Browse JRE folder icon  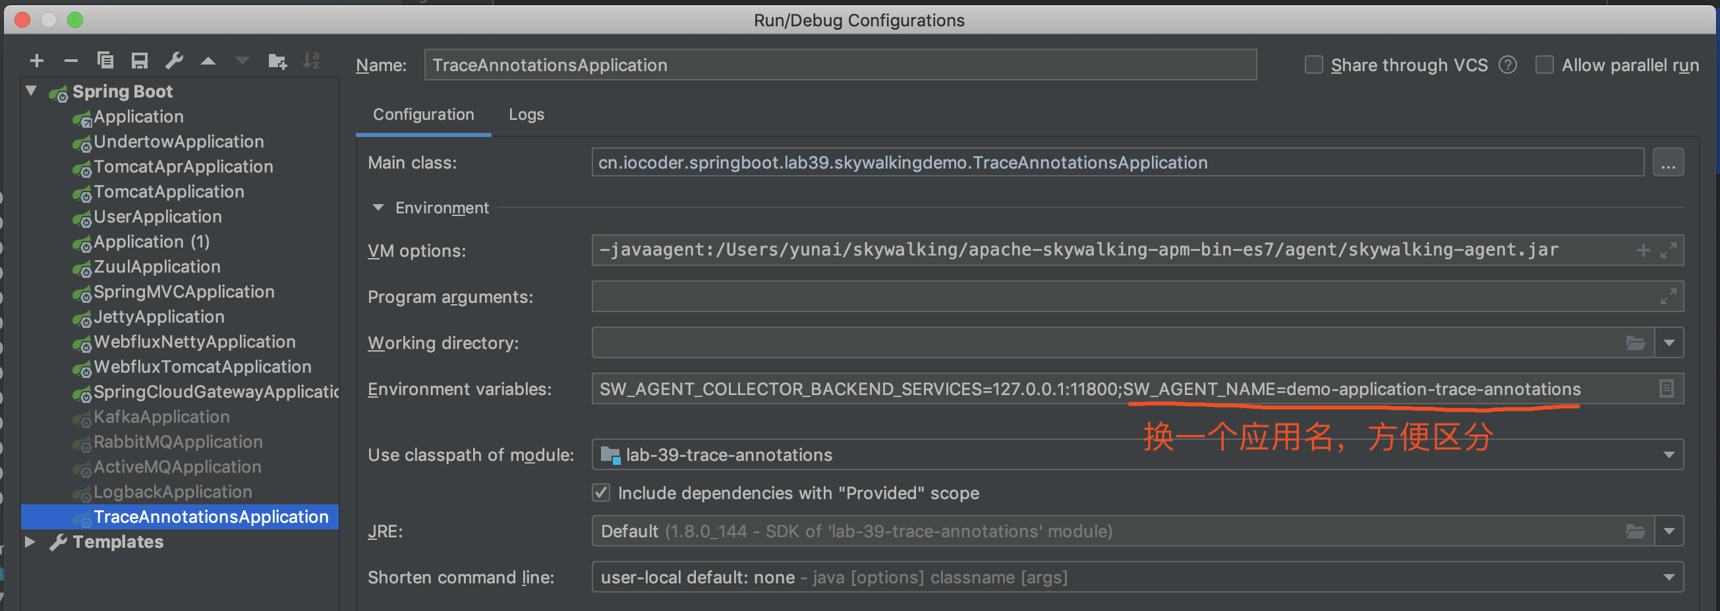pyautogui.click(x=1635, y=531)
